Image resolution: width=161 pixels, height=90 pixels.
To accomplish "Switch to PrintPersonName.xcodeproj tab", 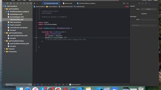I will coord(86,3).
